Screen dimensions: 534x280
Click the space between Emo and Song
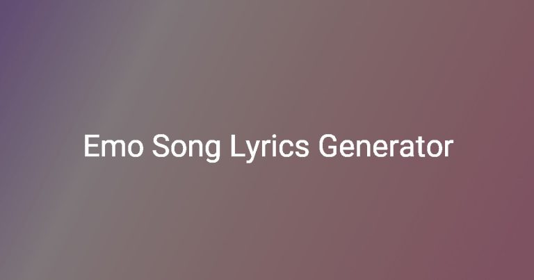(147, 147)
